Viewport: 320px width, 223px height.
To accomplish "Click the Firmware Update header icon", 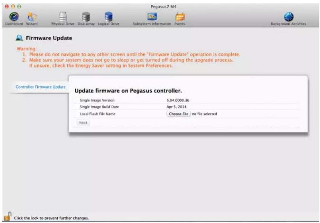I will (x=19, y=38).
